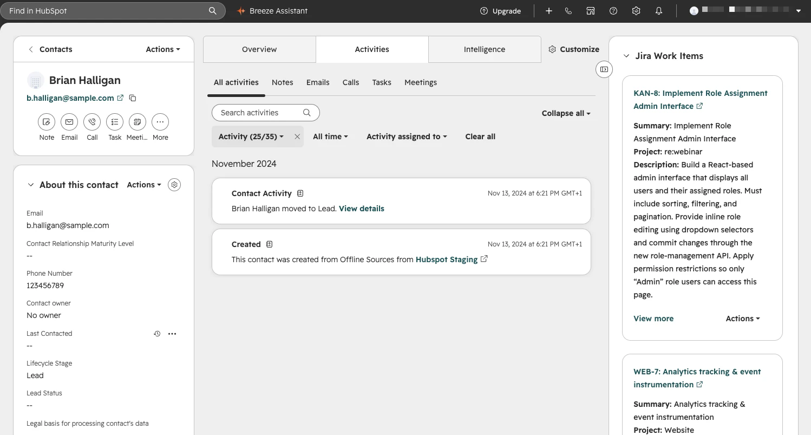Schedule a meeting via Meeting icon
Image resolution: width=811 pixels, height=435 pixels.
click(x=138, y=122)
